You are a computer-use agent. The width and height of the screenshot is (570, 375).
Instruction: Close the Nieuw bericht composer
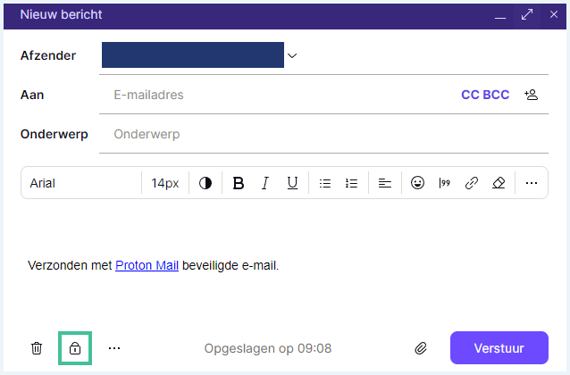click(554, 14)
